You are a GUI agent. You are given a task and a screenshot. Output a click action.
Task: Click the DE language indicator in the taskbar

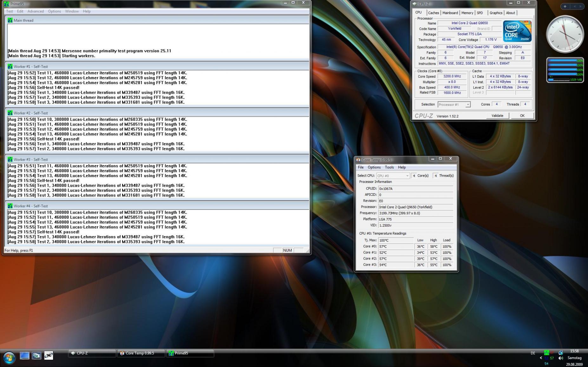533,353
